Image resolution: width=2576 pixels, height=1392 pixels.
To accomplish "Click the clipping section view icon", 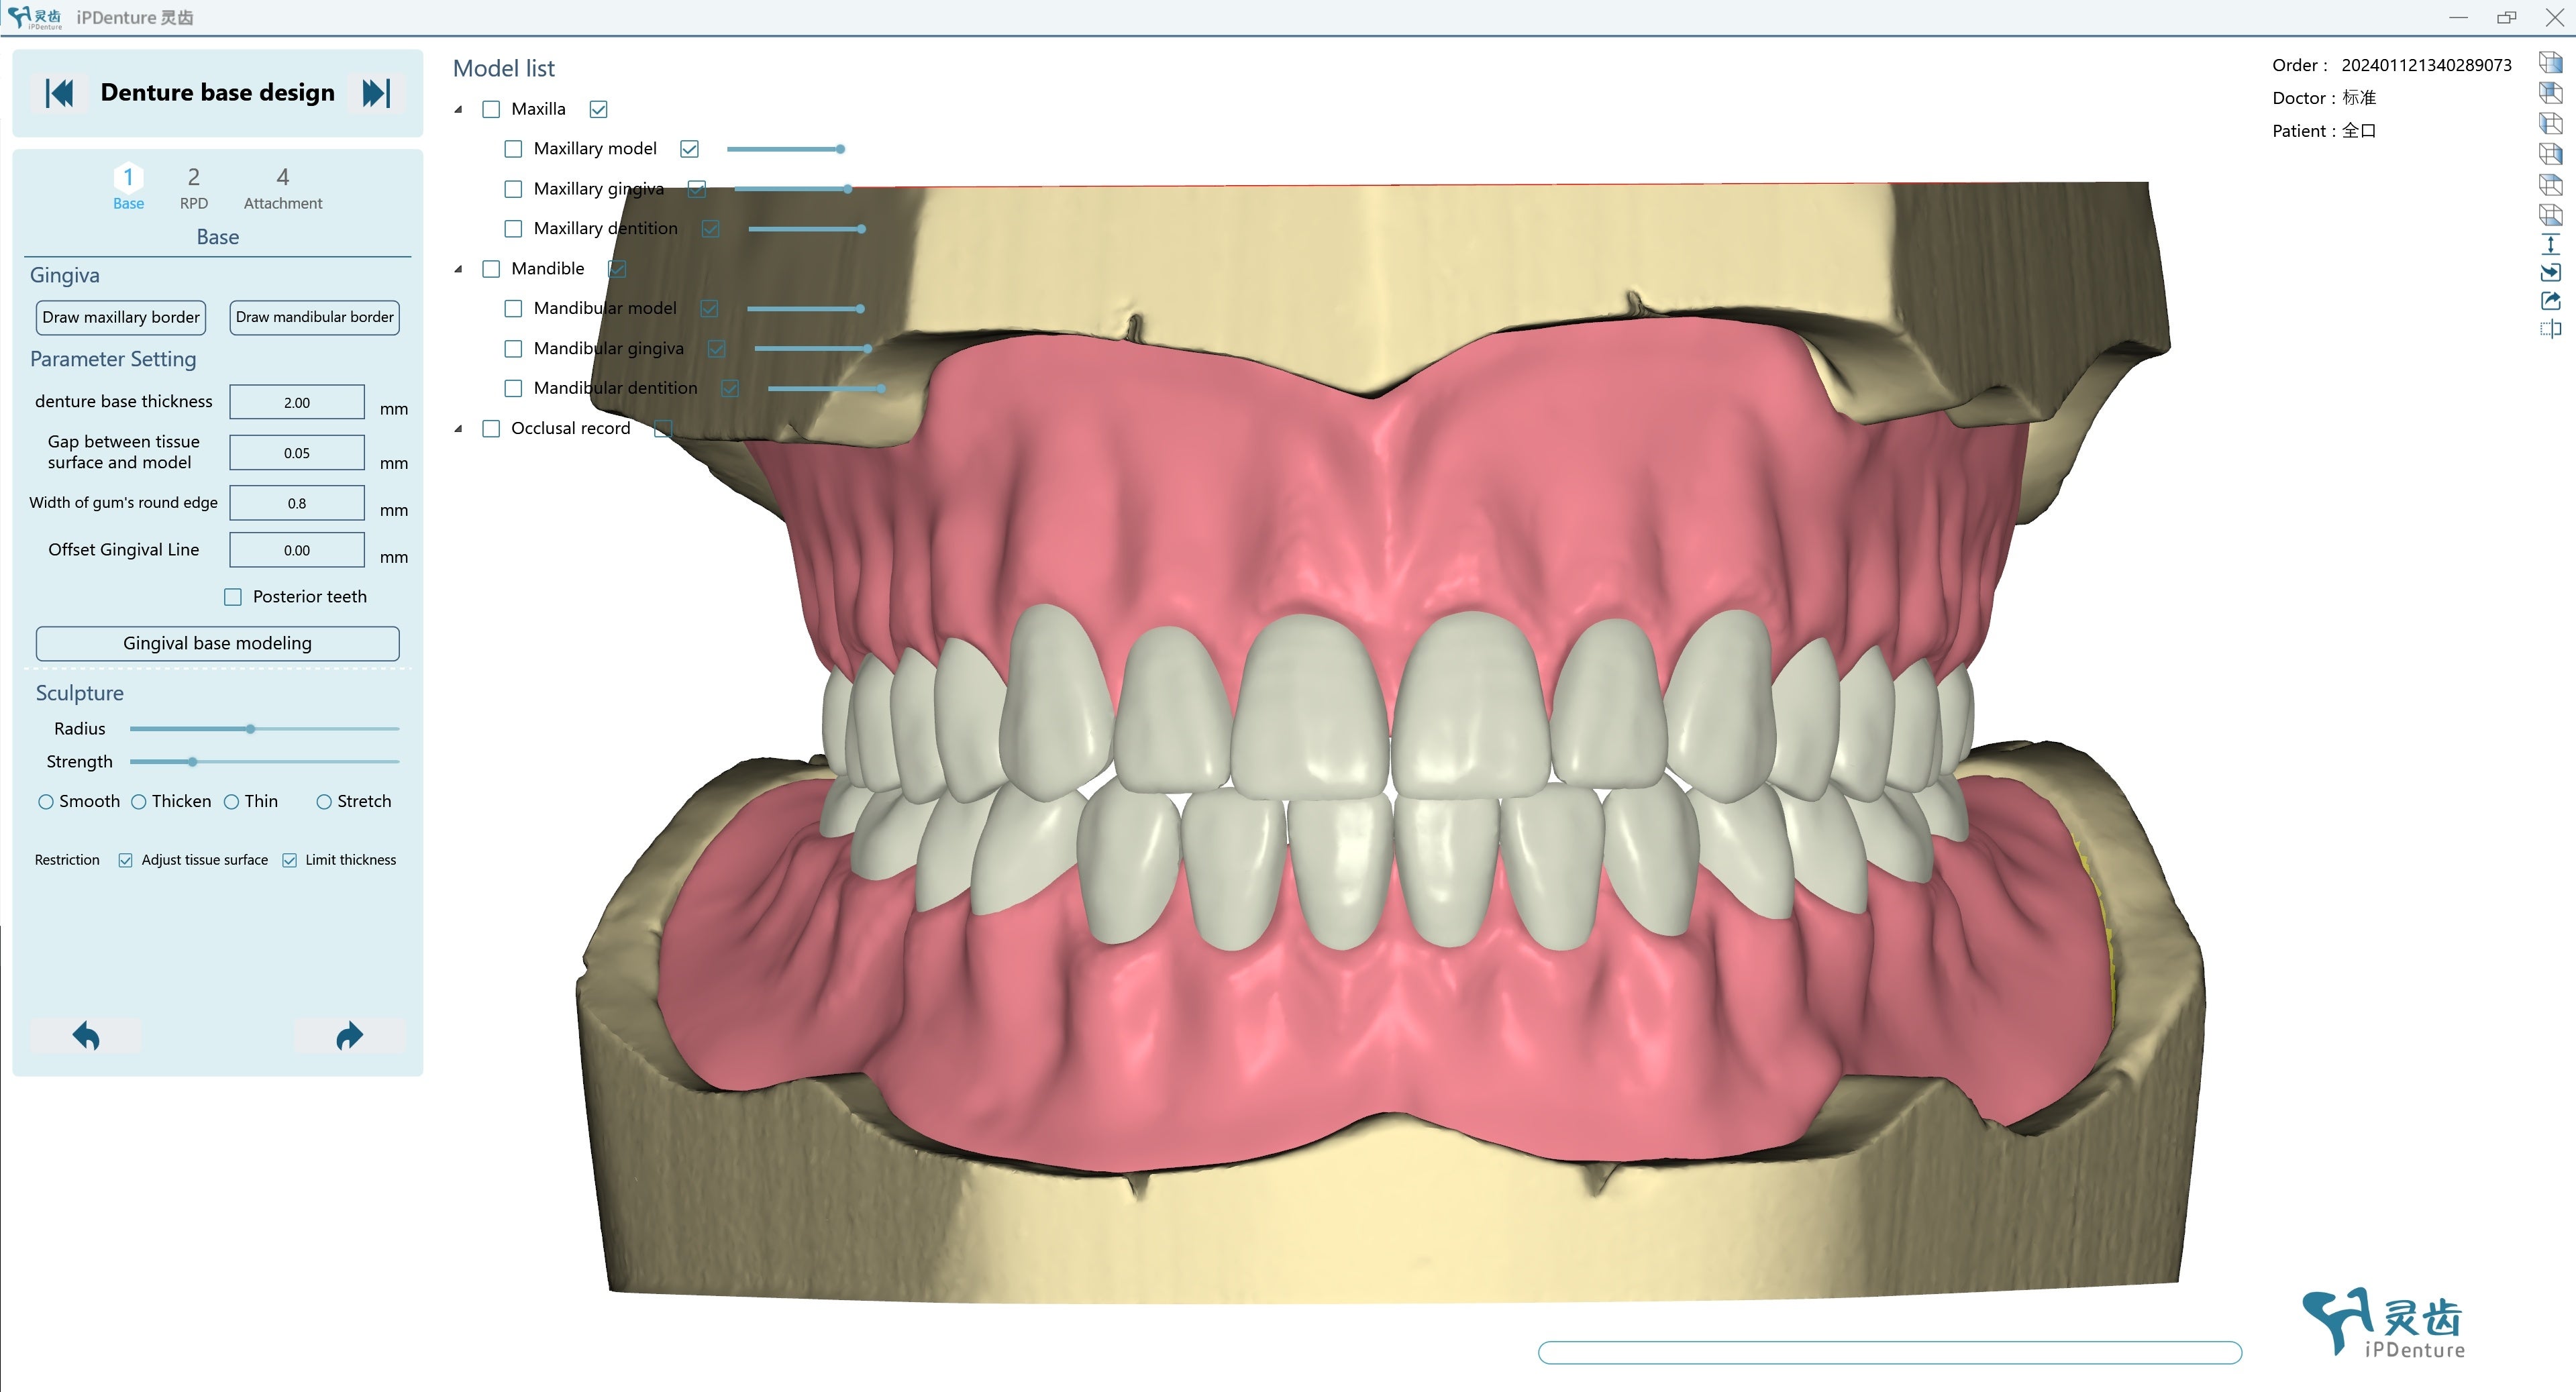I will [2550, 329].
